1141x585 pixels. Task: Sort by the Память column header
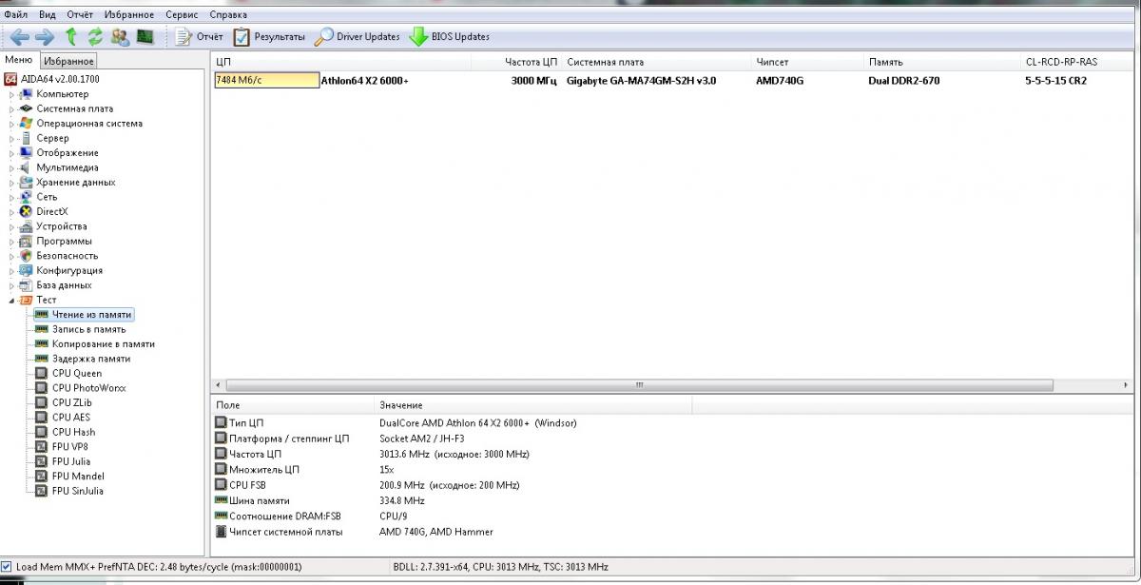click(941, 62)
